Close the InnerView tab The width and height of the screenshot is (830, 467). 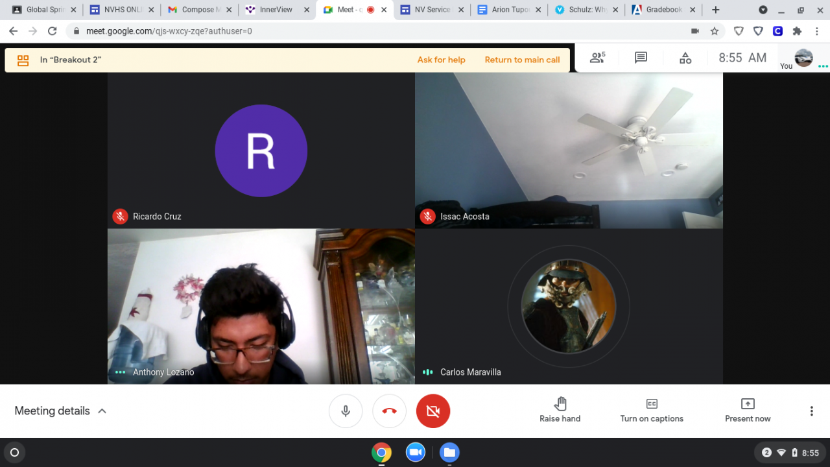(305, 10)
